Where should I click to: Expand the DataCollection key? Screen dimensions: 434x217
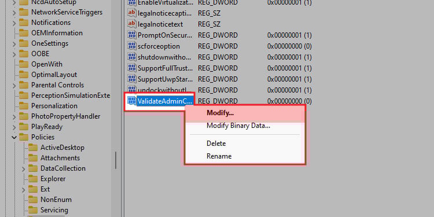pos(23,168)
